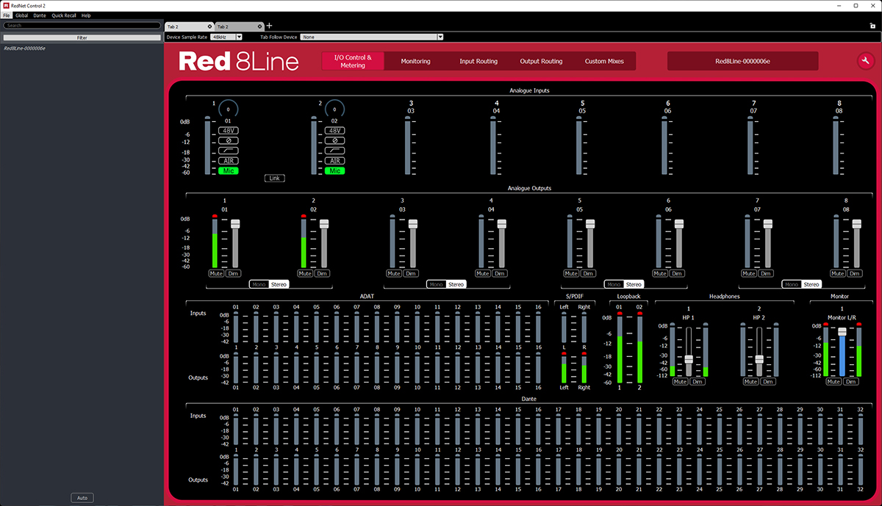The image size is (882, 506).
Task: Select the I/O Control & Metering tab
Action: [x=353, y=62]
